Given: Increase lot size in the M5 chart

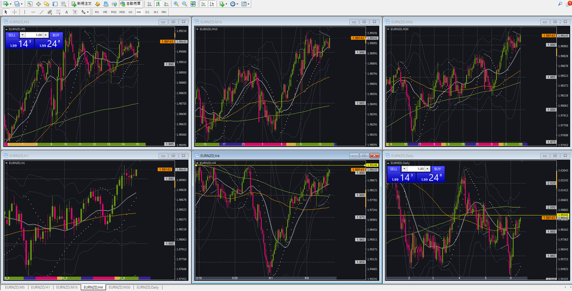Looking at the screenshot, I should 46,35.
